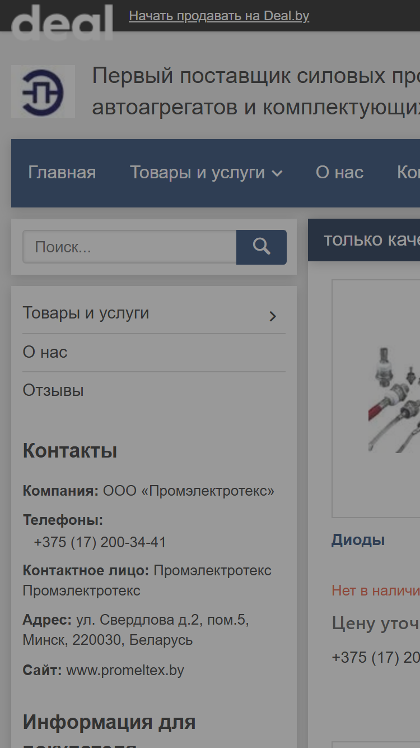Click the website www.promeltex.by
The width and height of the screenshot is (420, 748).
[125, 670]
